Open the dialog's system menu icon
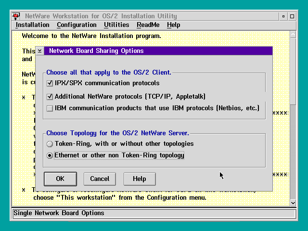 (x=39, y=51)
